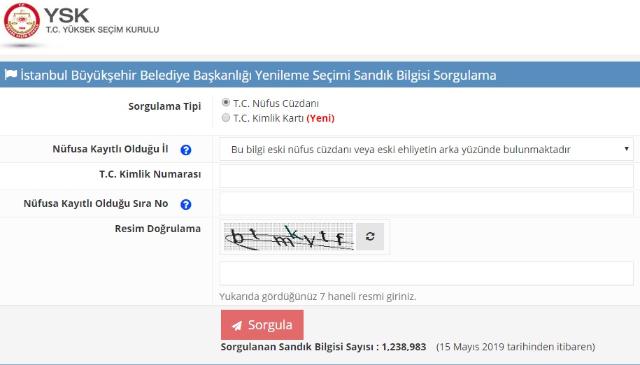640x365 pixels.
Task: Click the Sorgula button text
Action: click(x=270, y=325)
